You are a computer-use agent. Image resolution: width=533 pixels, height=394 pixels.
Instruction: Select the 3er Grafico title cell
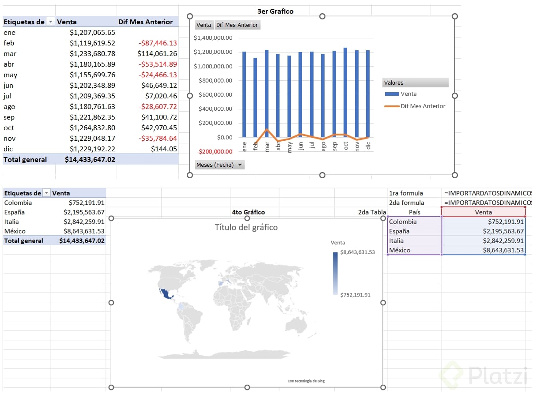[x=276, y=11]
